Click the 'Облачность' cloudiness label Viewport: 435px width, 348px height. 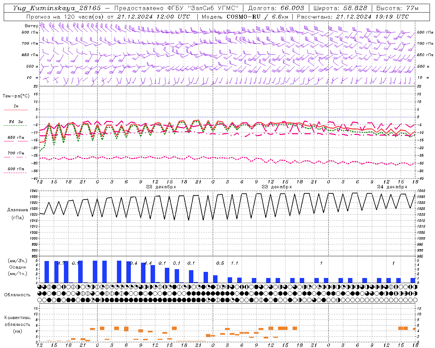[x=17, y=295]
